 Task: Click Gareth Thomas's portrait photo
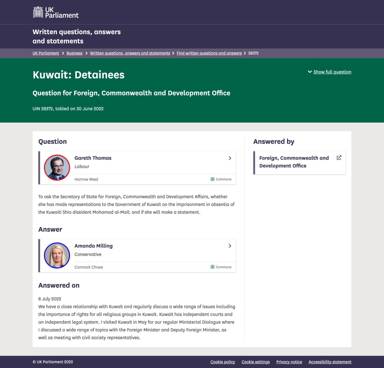(57, 168)
